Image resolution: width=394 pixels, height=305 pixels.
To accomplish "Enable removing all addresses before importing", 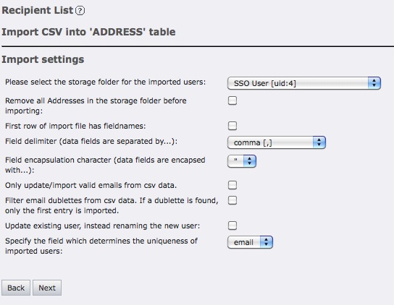I will pyautogui.click(x=232, y=100).
